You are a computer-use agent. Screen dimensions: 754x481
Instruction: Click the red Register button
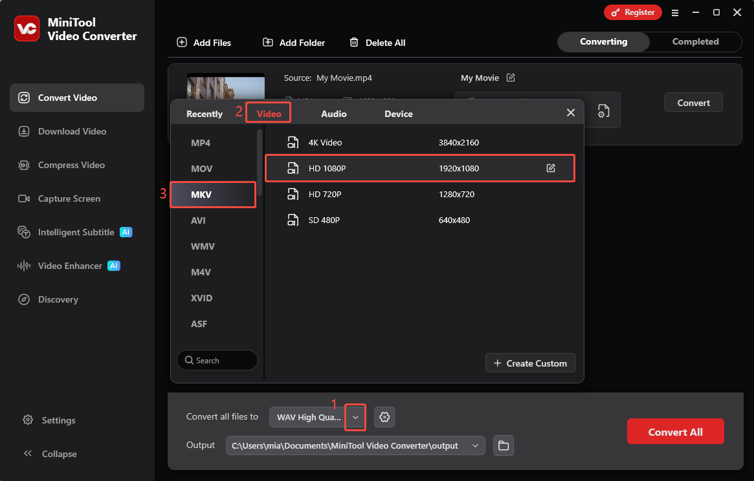[x=633, y=12]
